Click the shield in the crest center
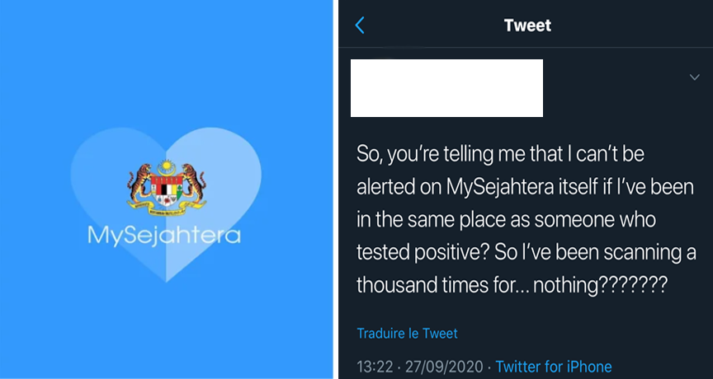713x379 pixels. click(166, 192)
